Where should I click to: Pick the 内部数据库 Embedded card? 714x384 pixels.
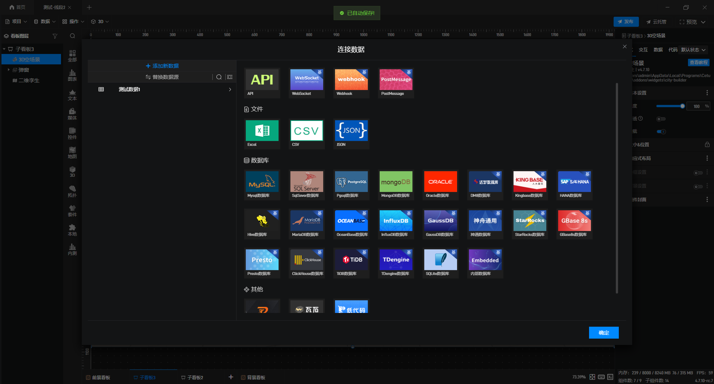485,263
